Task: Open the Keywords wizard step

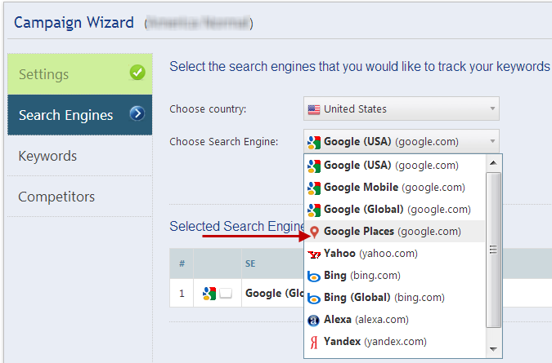Action: (x=47, y=156)
